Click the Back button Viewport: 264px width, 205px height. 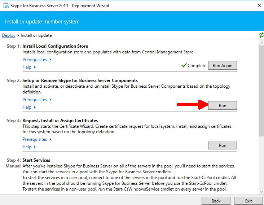pyautogui.click(x=216, y=201)
